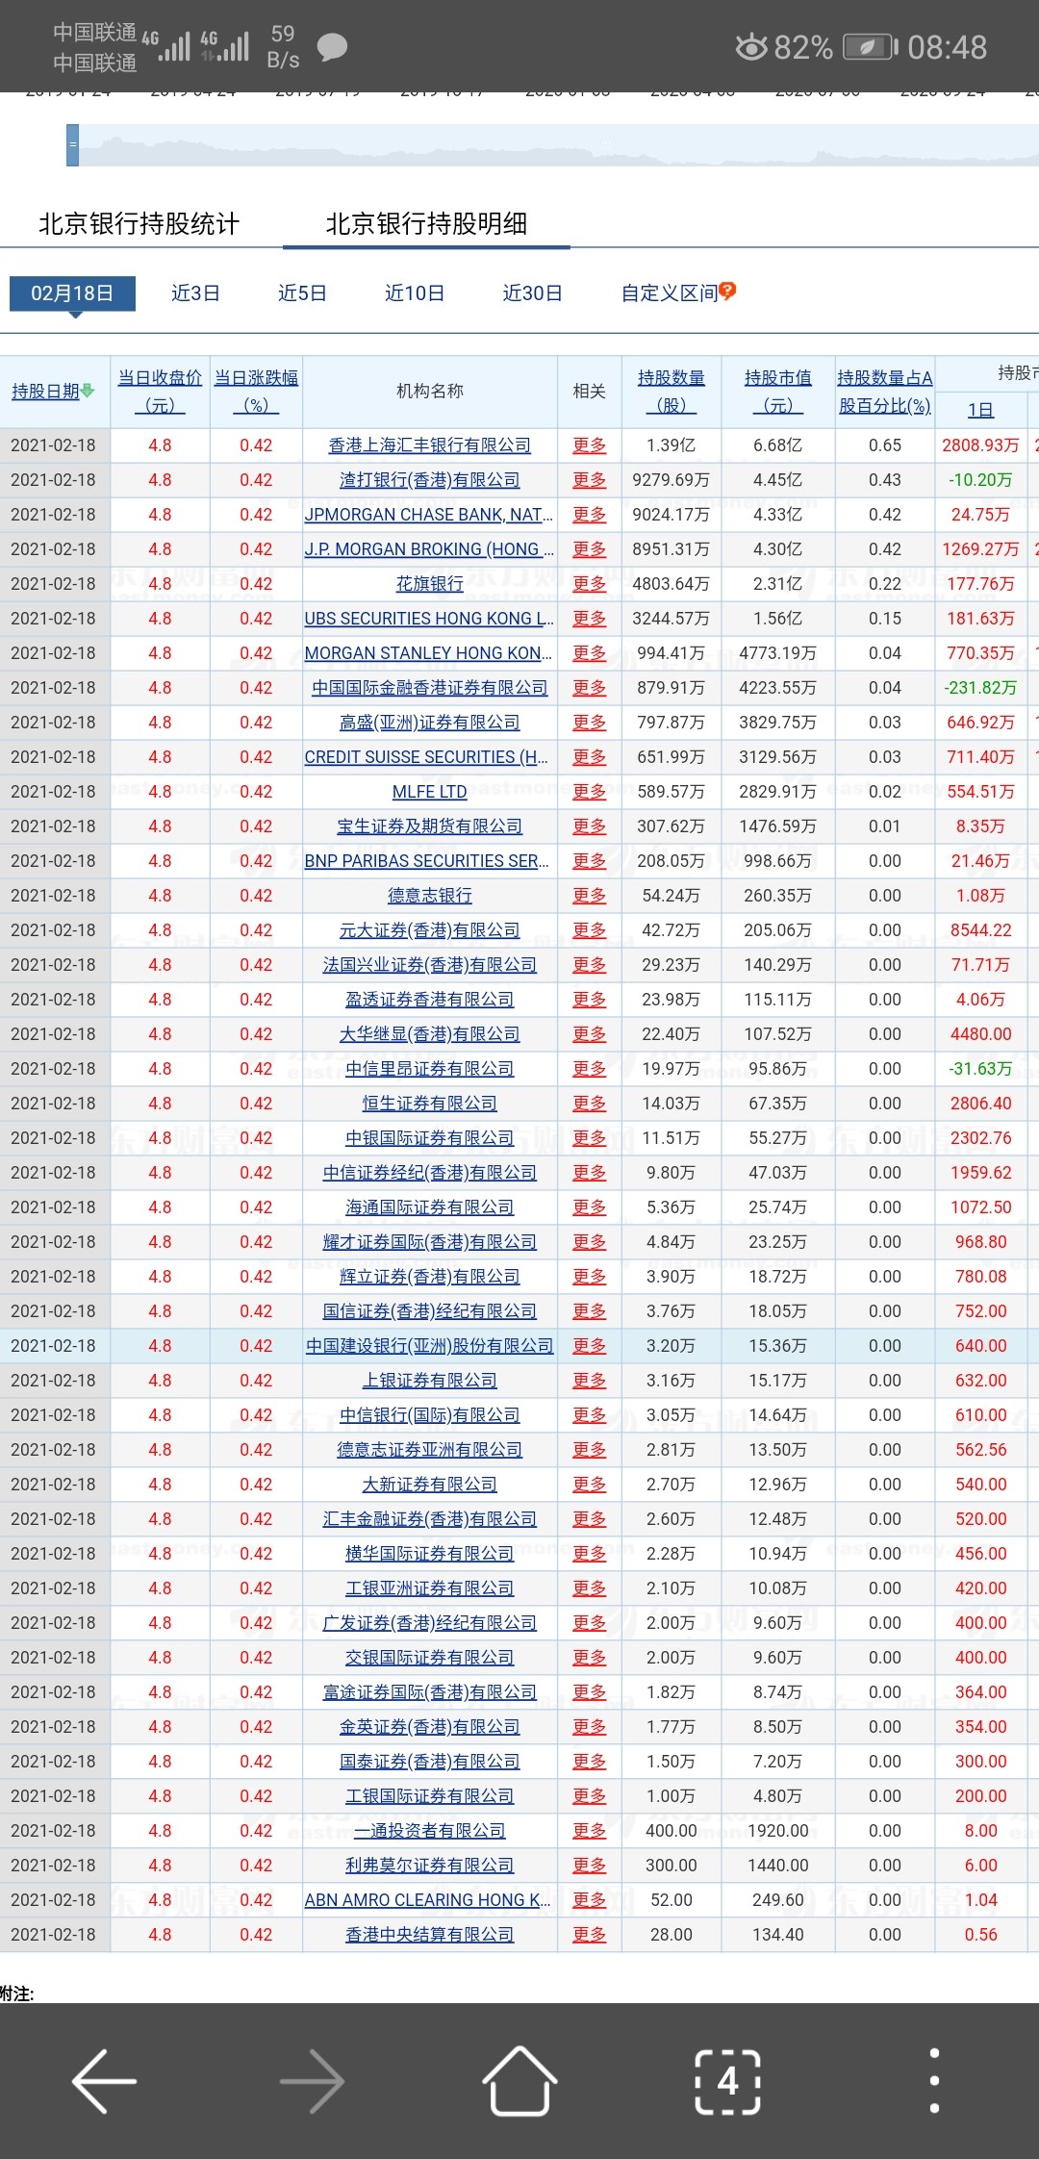Image resolution: width=1039 pixels, height=2159 pixels.
Task: Open UBS SECURITIES HONG KONG L... link
Action: pyautogui.click(x=429, y=619)
